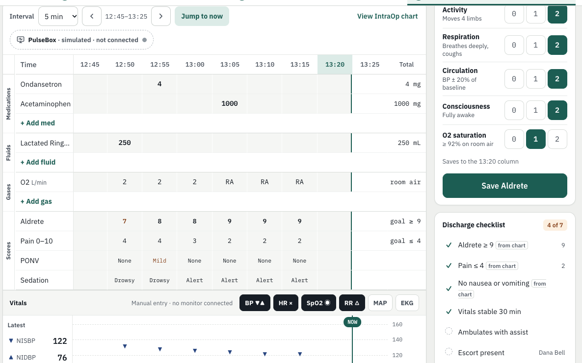
Task: Enable EKG trace in vitals
Action: click(x=407, y=303)
